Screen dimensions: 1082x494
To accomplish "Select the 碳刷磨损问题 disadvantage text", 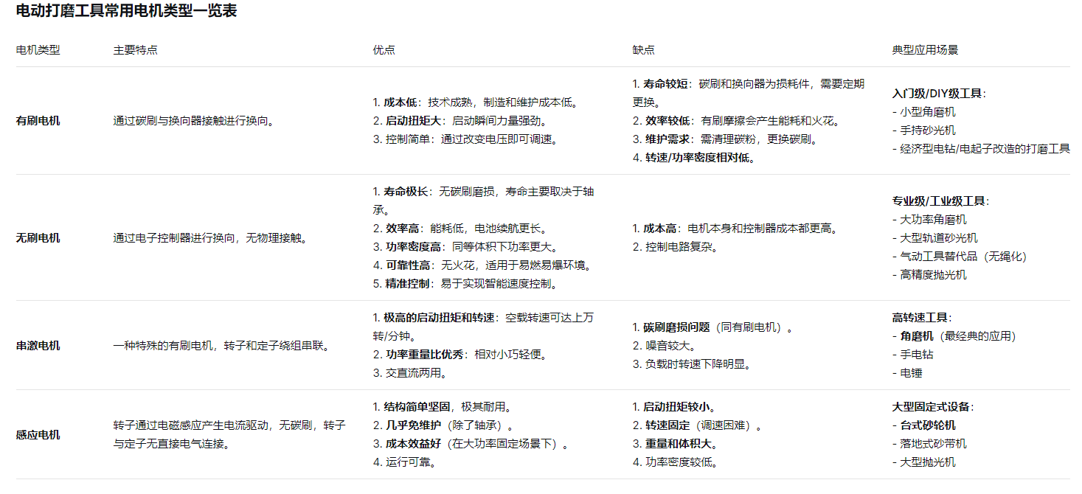I will 676,327.
